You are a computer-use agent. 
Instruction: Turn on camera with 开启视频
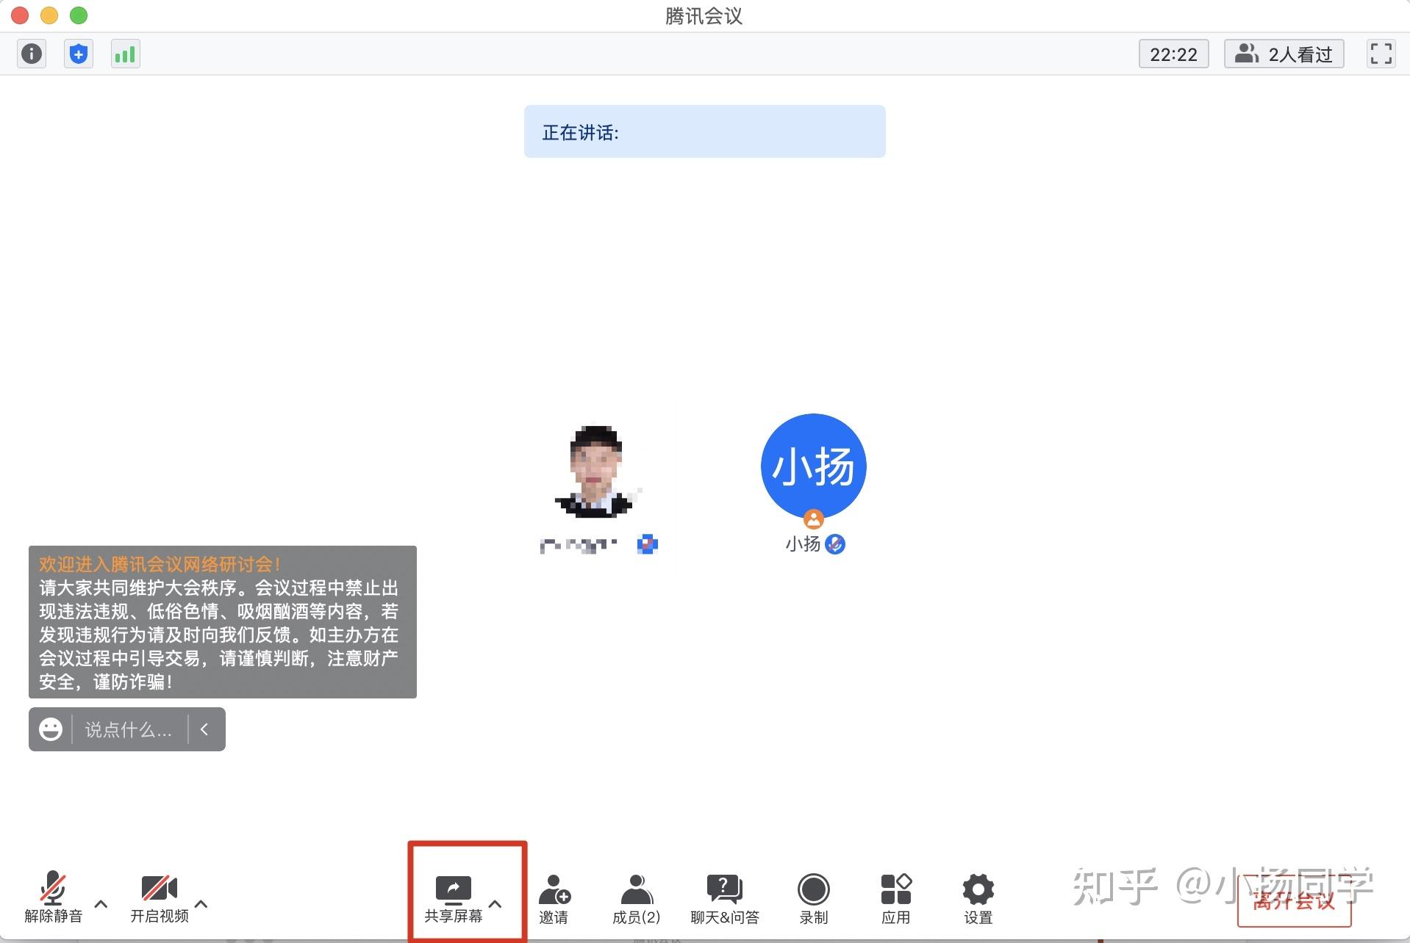160,897
